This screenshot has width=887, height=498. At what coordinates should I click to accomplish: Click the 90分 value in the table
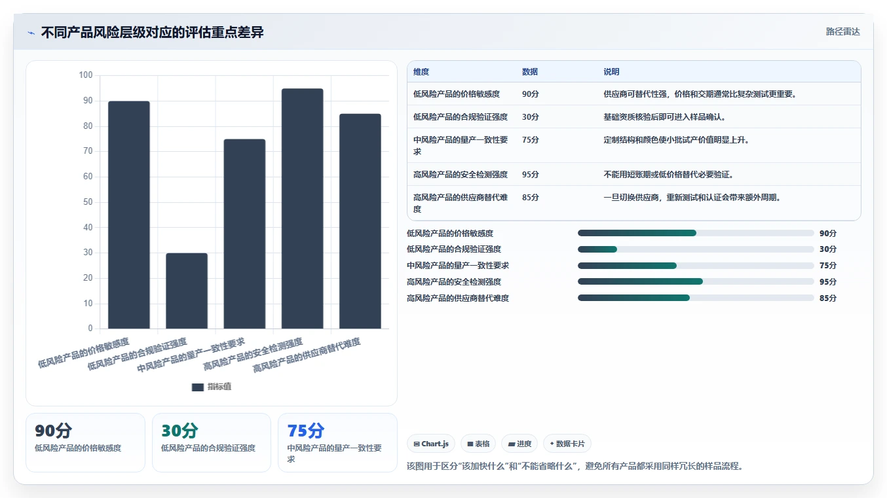click(531, 94)
